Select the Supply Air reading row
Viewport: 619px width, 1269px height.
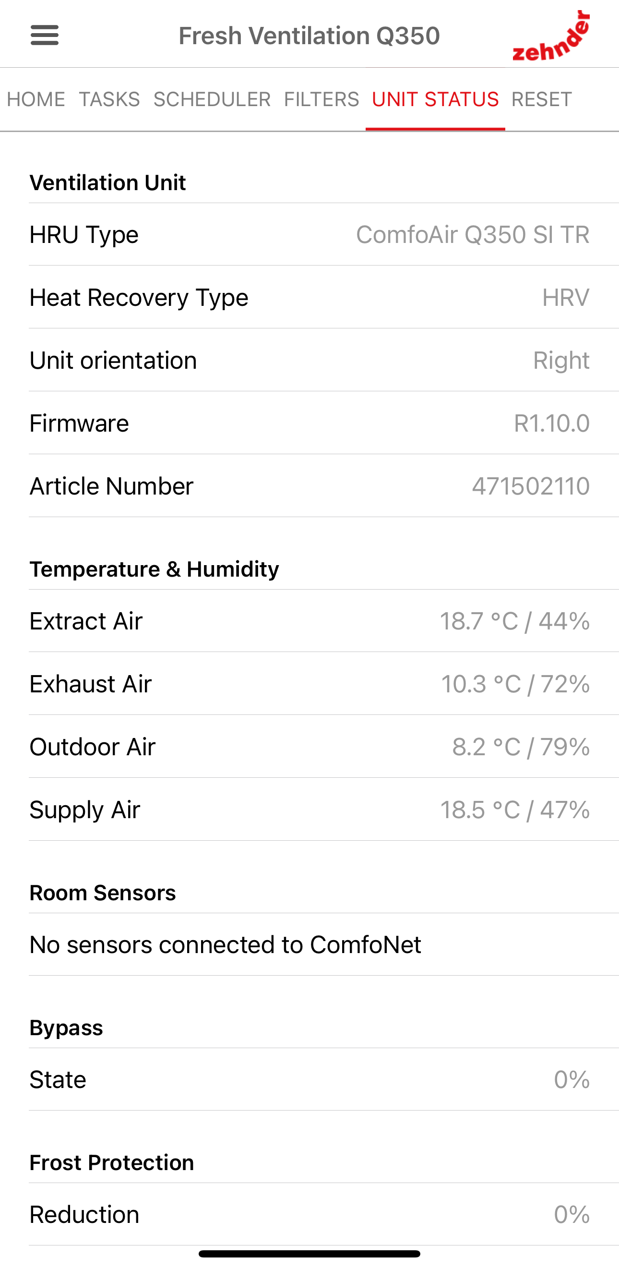click(309, 810)
